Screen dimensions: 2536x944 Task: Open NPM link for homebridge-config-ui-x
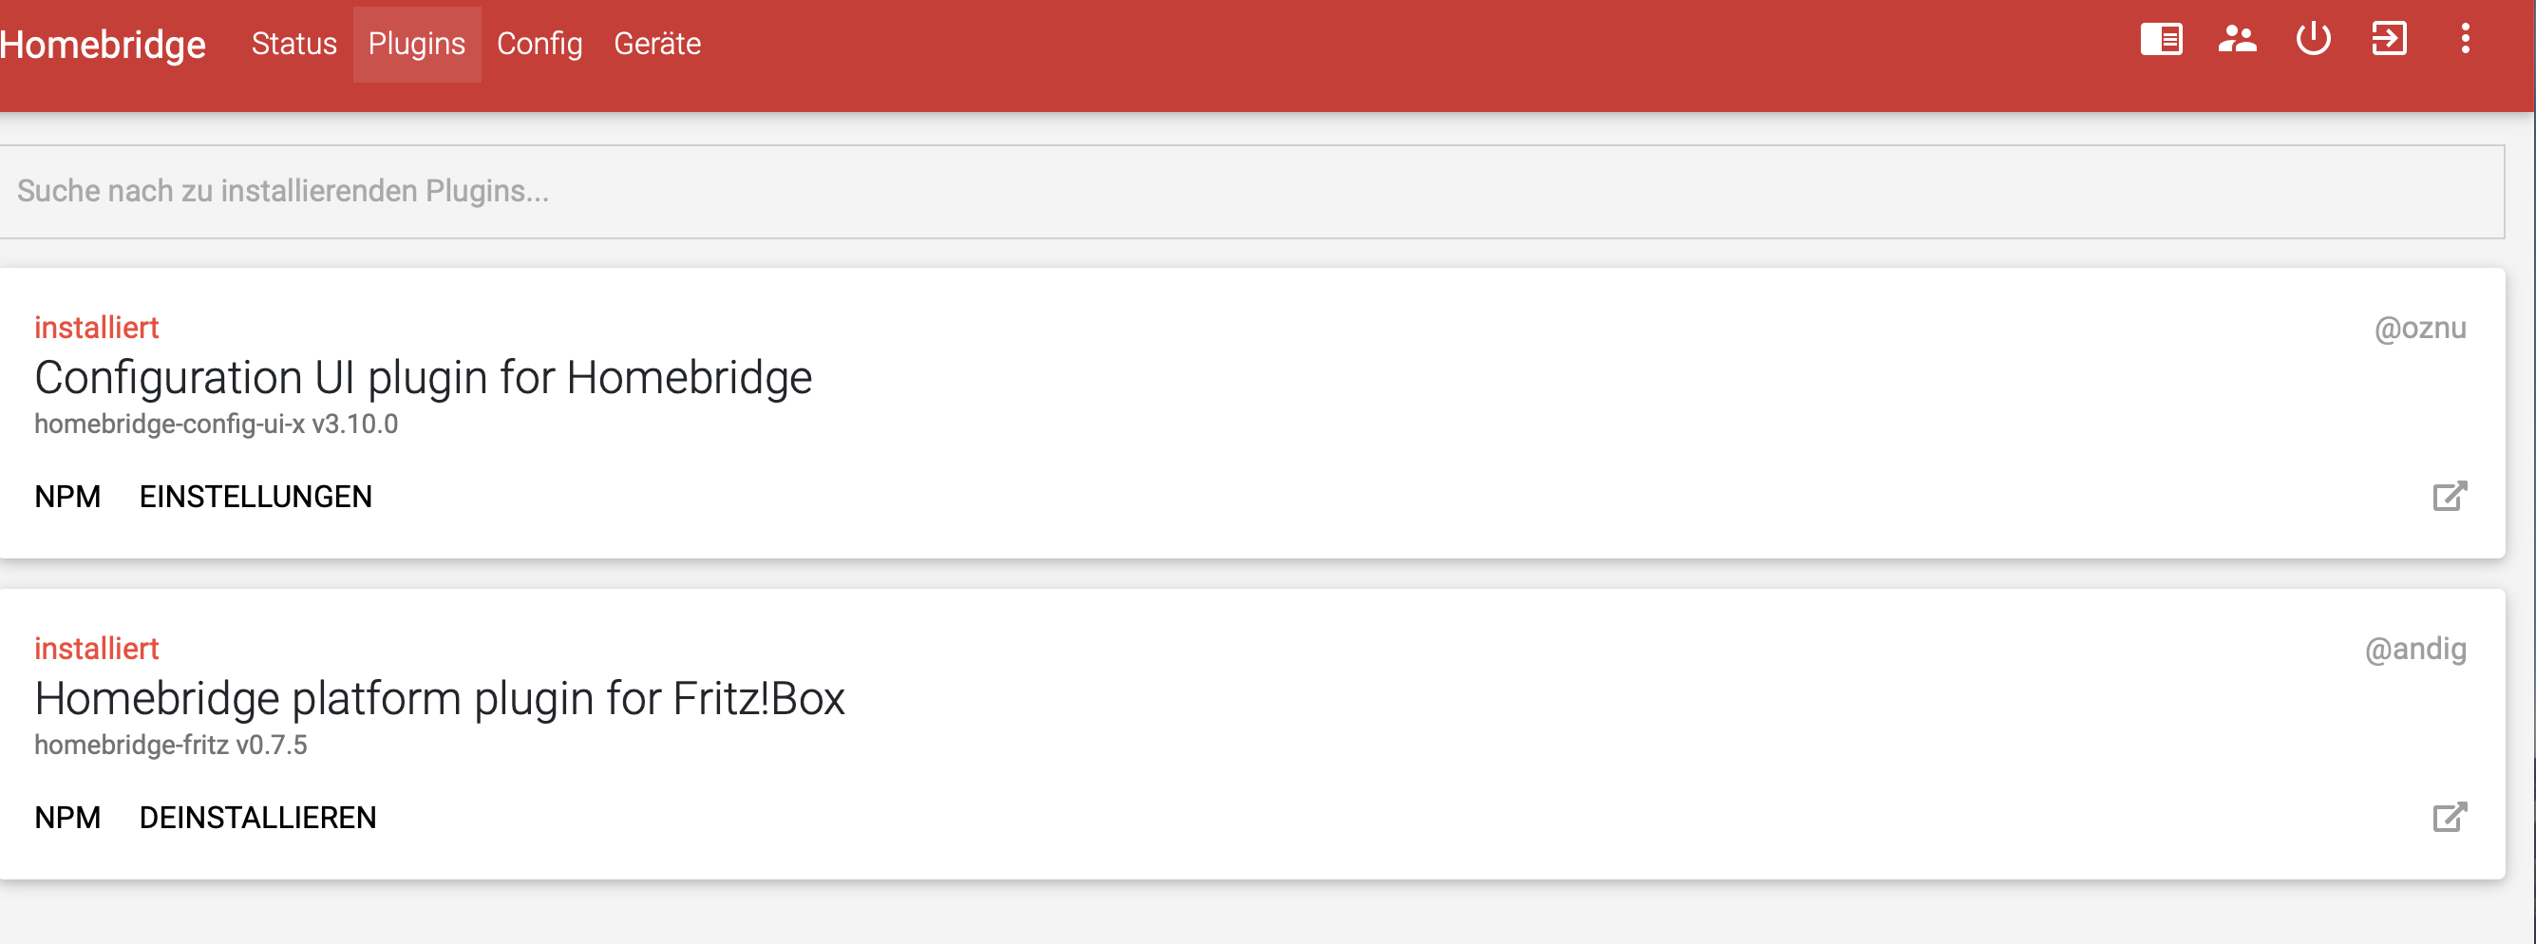[66, 497]
